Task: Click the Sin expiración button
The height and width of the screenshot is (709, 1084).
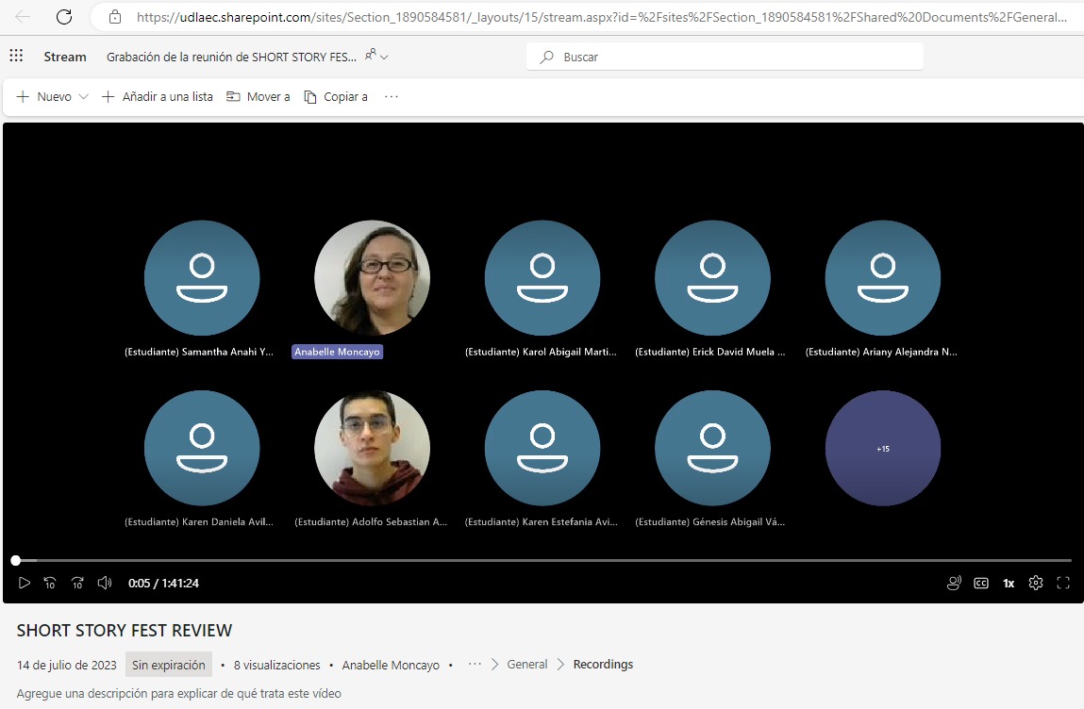Action: click(x=168, y=665)
